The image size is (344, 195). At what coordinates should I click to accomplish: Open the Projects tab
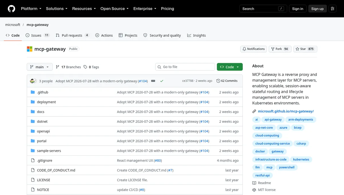(128, 35)
